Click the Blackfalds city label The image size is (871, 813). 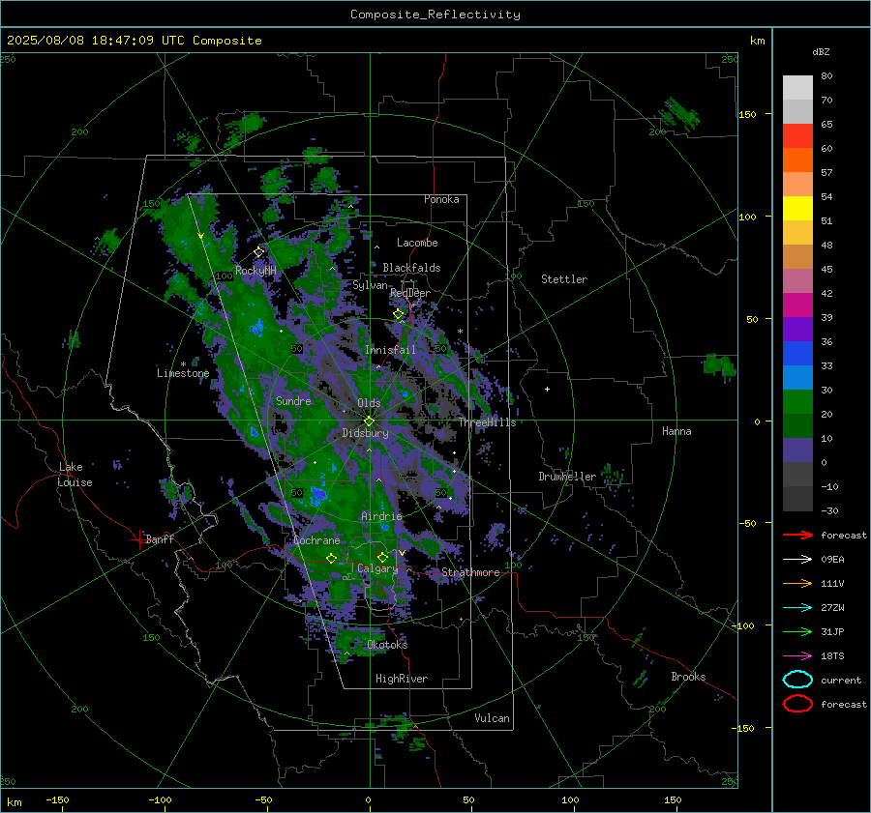click(411, 268)
